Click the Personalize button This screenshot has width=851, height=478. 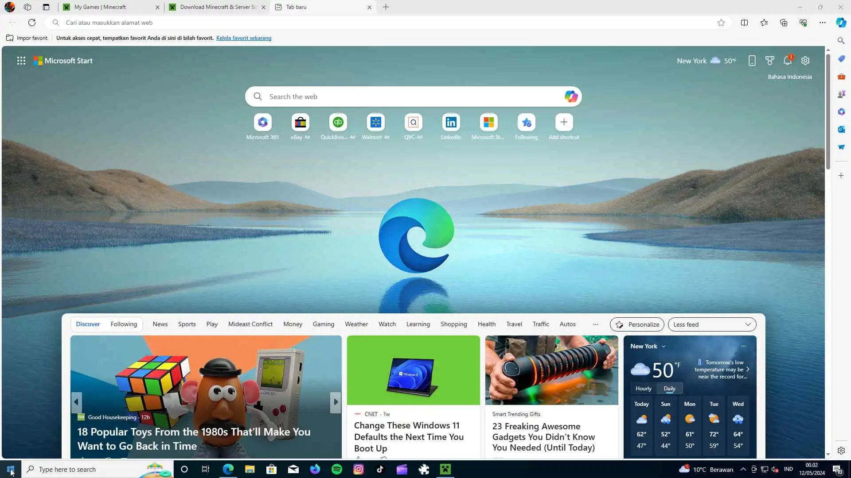[x=637, y=324]
